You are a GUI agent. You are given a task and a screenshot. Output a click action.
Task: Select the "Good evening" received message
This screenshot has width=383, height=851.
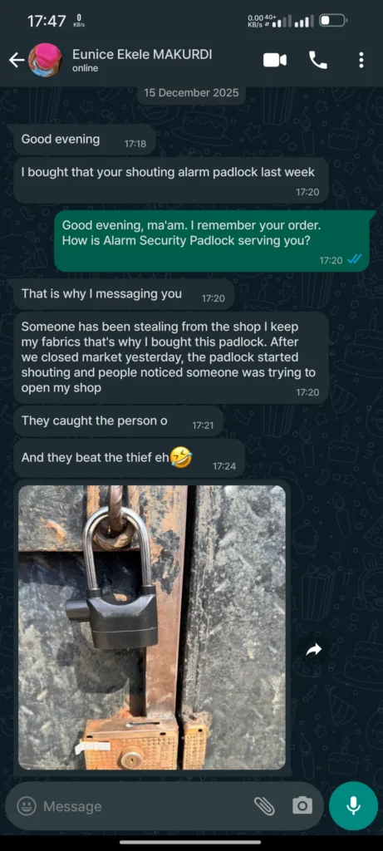(84, 140)
